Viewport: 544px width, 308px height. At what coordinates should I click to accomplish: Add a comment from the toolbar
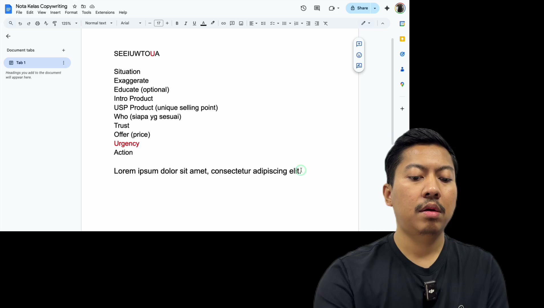232,23
